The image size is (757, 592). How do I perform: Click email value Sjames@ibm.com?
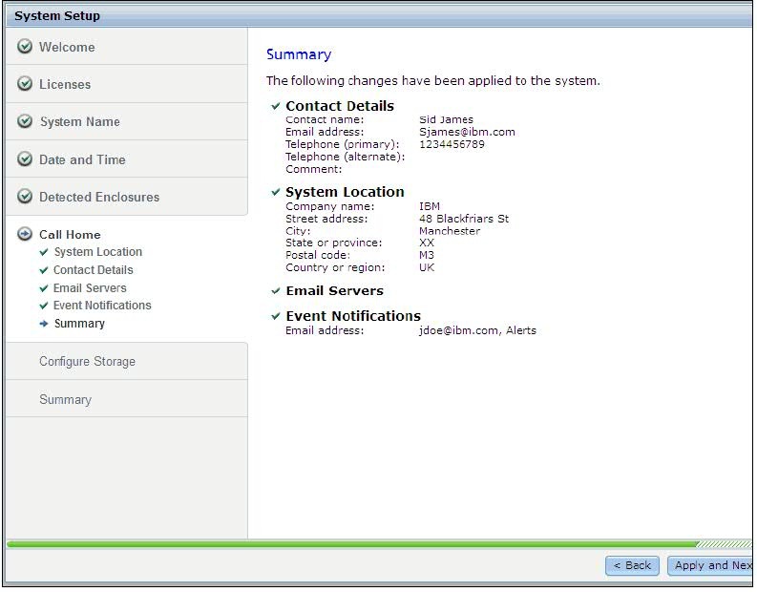point(467,132)
